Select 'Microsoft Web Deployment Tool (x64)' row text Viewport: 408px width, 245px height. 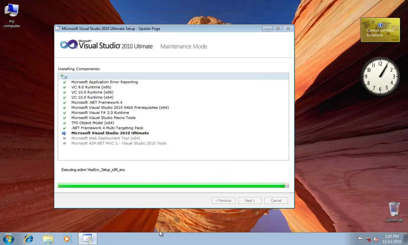[106, 138]
